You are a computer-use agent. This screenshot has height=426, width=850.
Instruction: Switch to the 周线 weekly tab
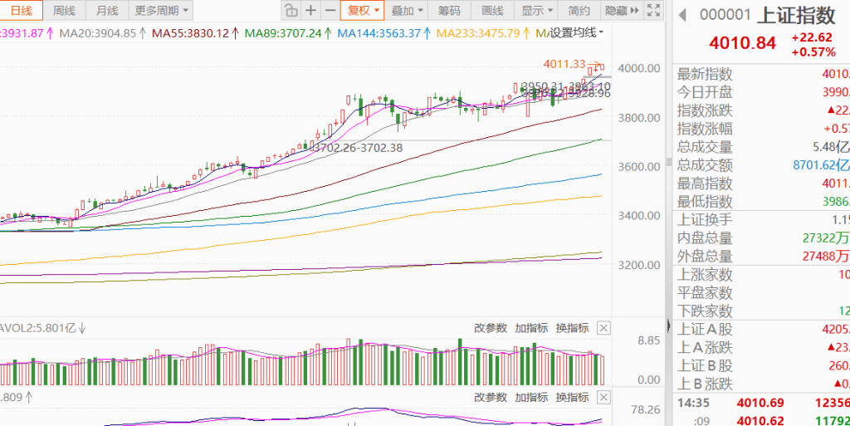point(64,11)
